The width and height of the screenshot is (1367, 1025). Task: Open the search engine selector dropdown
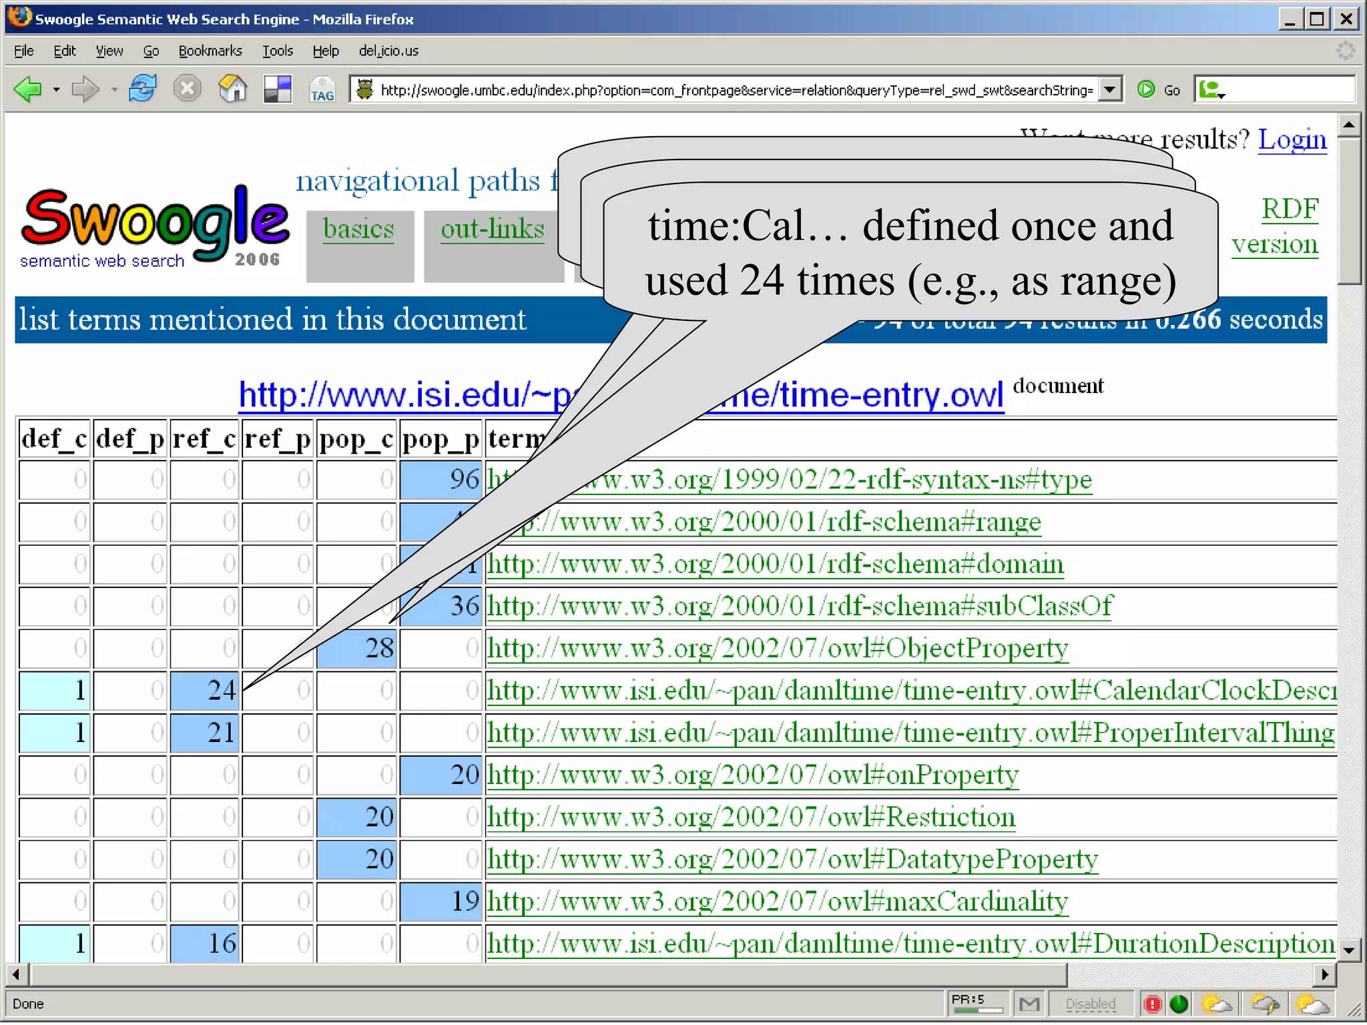1212,89
